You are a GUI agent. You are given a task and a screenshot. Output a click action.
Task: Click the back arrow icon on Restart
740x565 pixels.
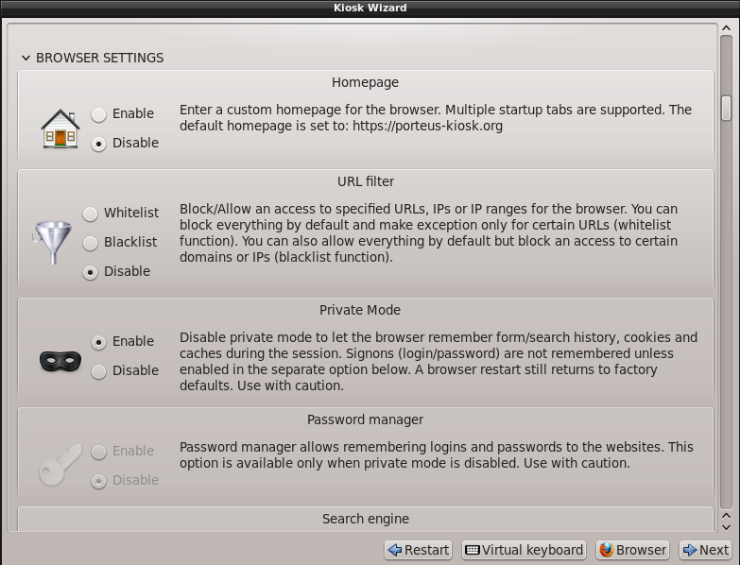(394, 550)
